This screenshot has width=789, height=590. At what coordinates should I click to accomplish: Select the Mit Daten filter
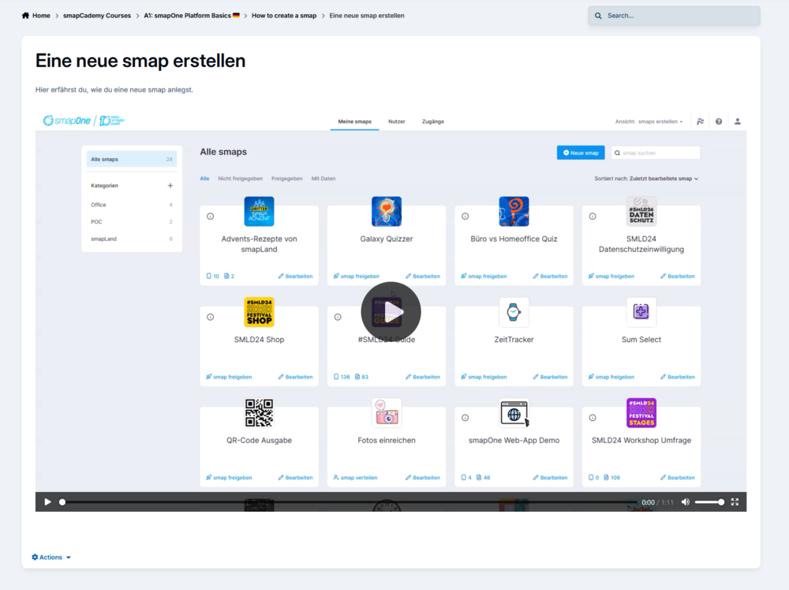[323, 179]
